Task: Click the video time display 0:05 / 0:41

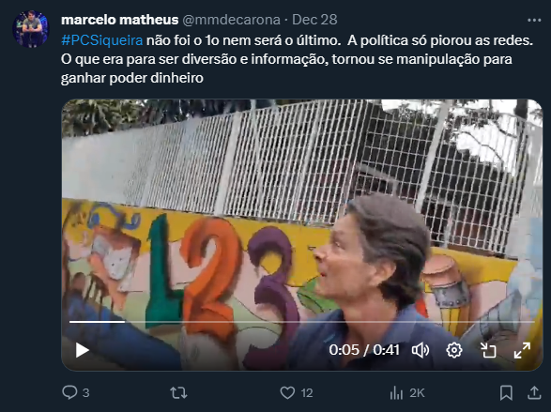Action: pyautogui.click(x=364, y=350)
